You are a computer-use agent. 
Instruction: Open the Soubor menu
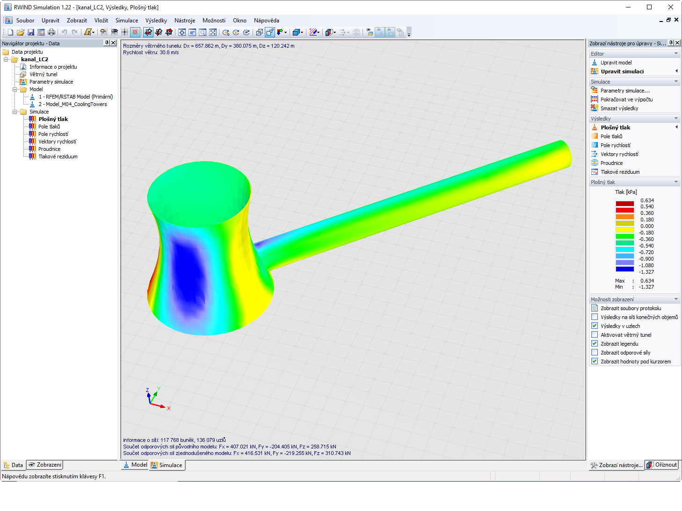[25, 21]
